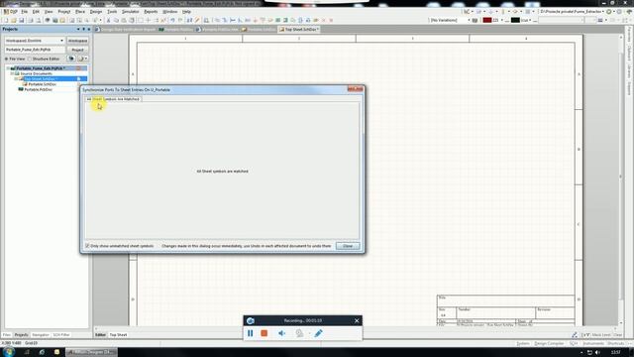Click the System status bar button

pyautogui.click(x=522, y=344)
